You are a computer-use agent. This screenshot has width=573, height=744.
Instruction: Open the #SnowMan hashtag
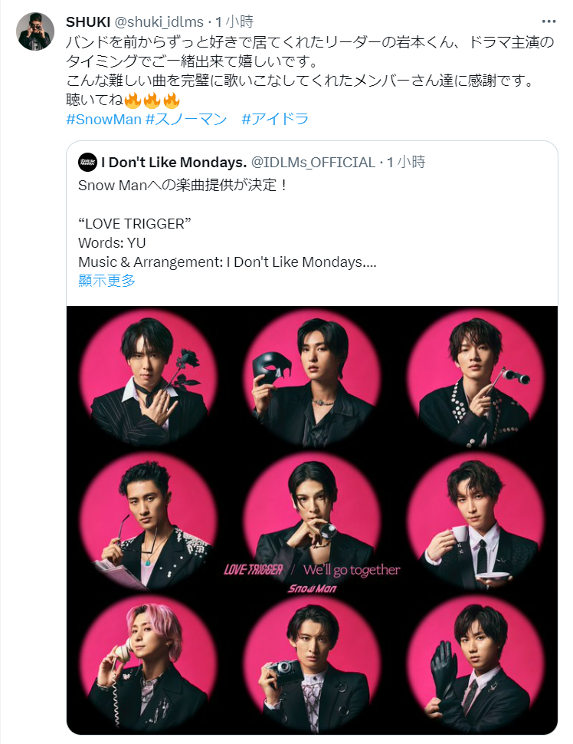click(103, 119)
